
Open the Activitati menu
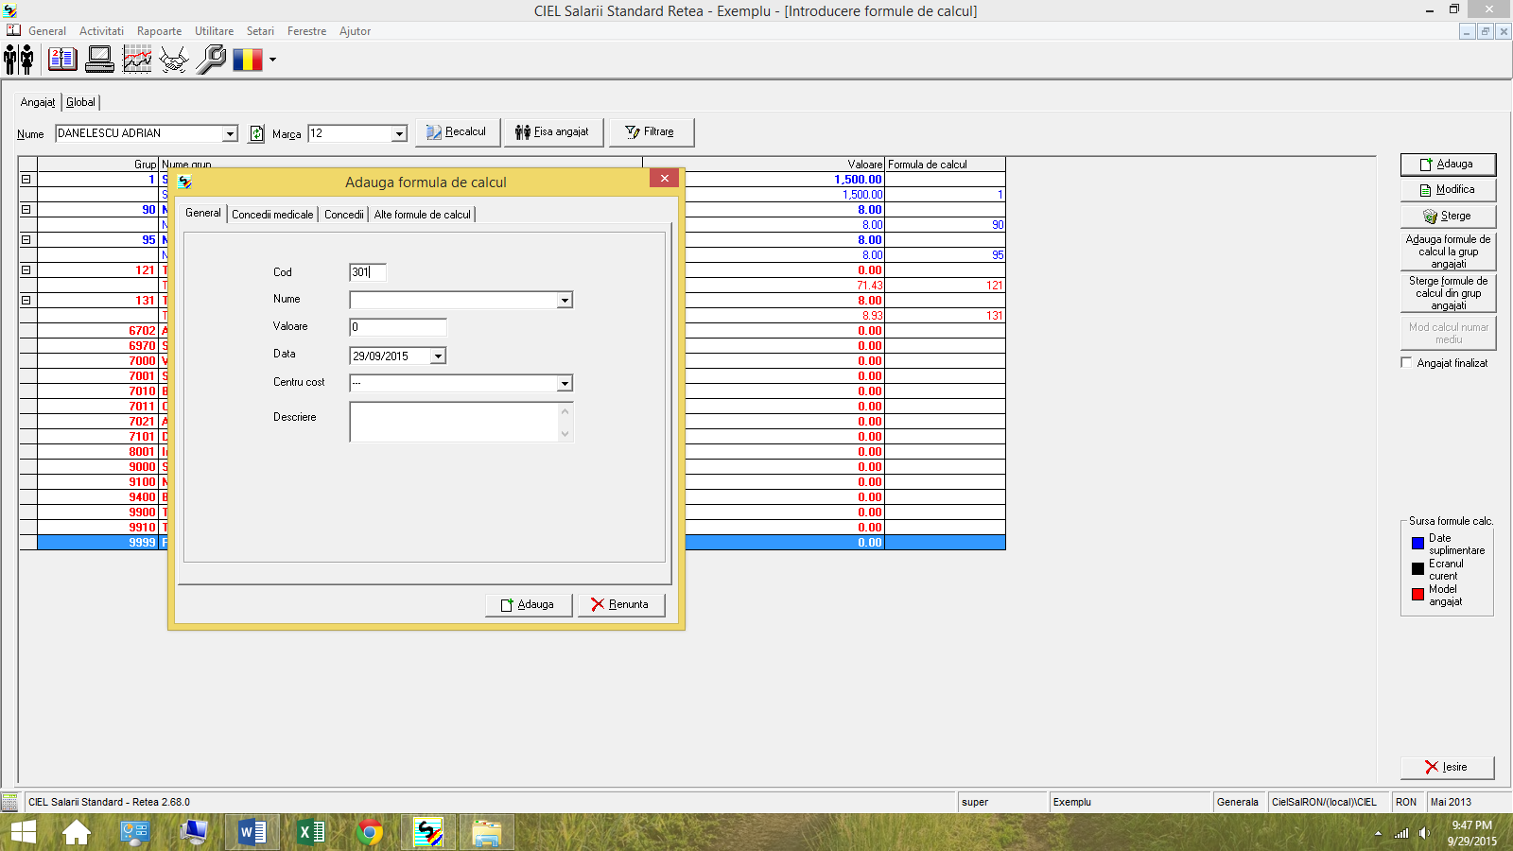pos(101,31)
